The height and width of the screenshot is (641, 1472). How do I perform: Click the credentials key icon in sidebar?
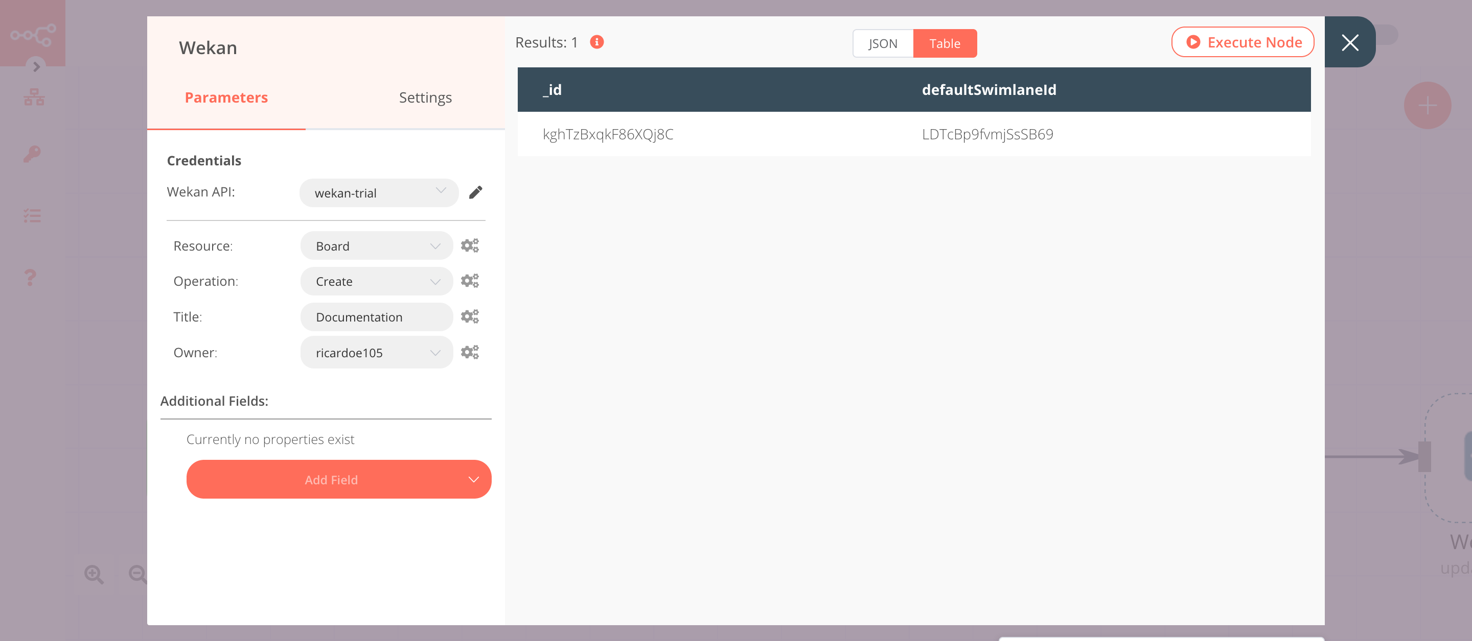(x=31, y=154)
